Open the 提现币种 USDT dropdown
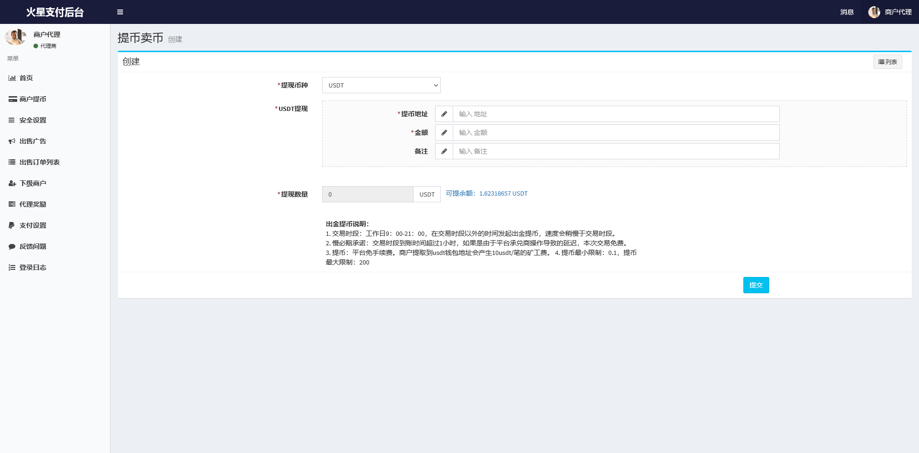This screenshot has width=919, height=453. 381,85
